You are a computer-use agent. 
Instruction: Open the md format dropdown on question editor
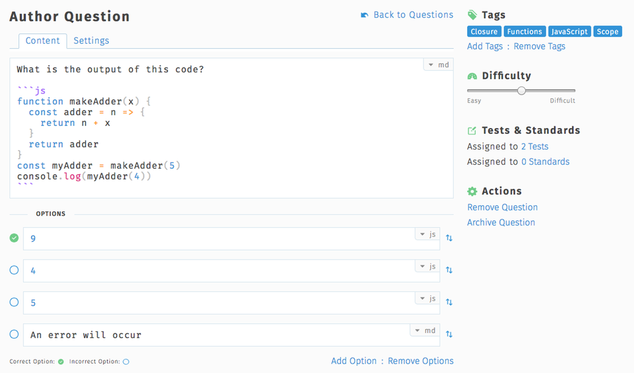click(439, 65)
